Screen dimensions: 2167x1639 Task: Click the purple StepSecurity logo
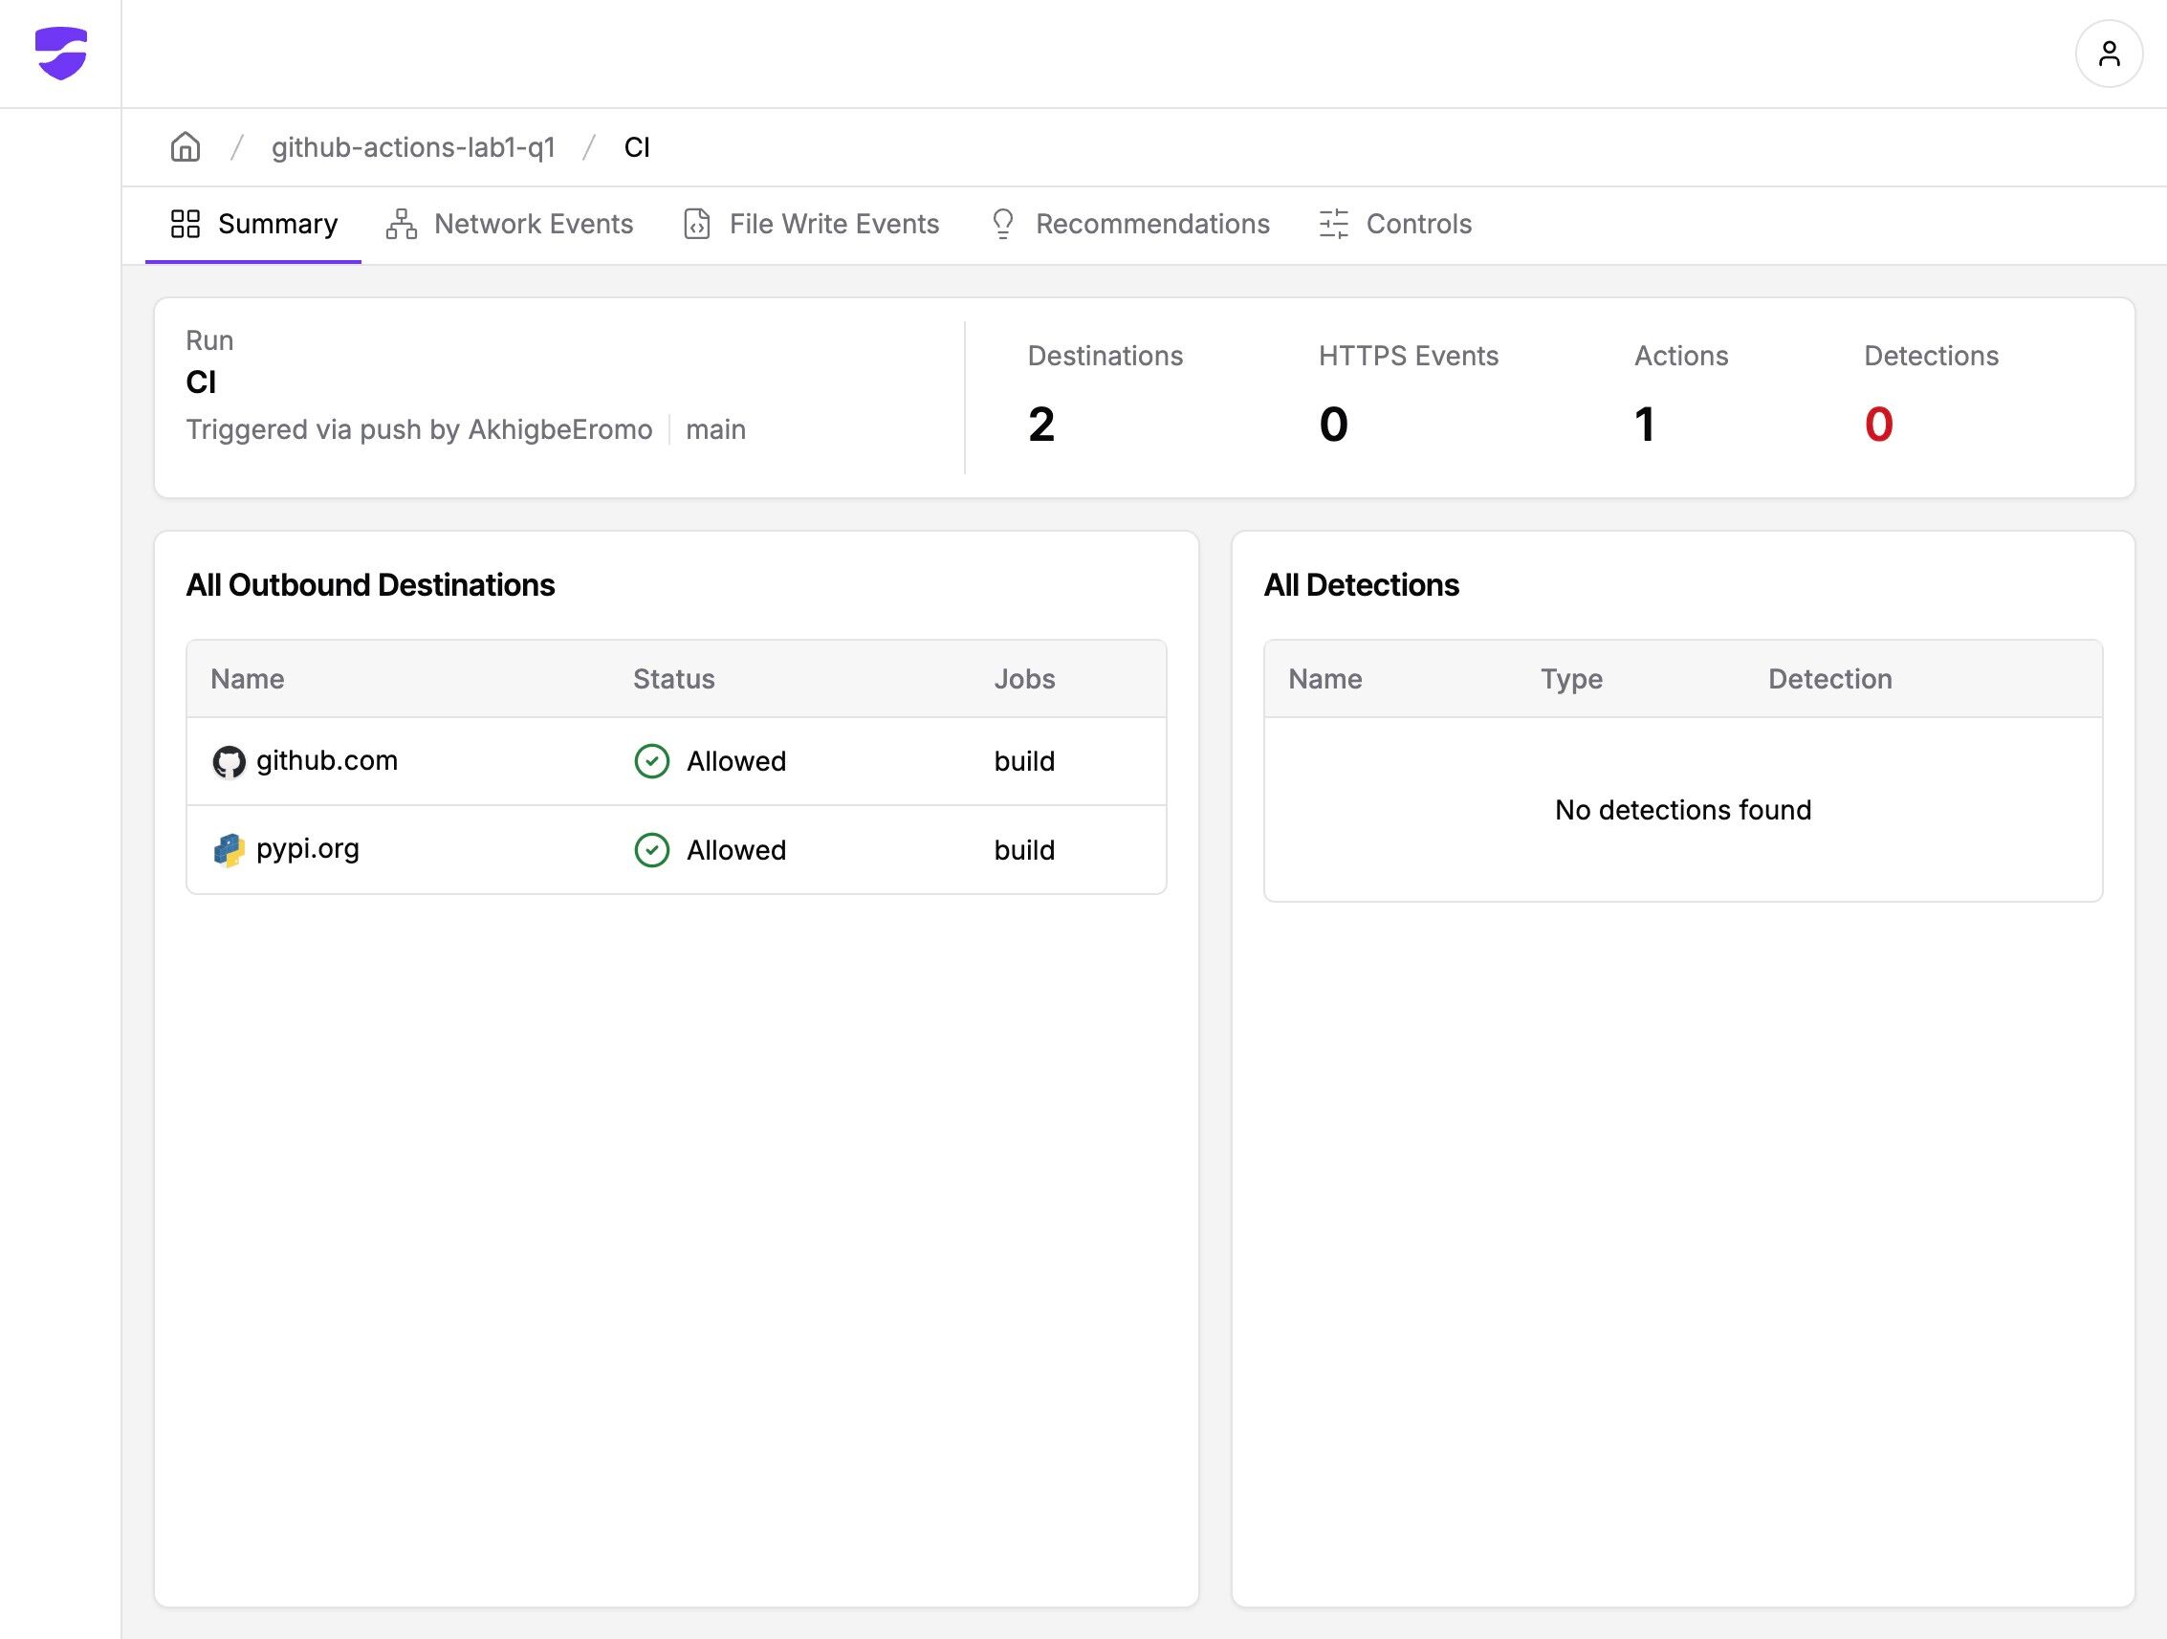[x=61, y=53]
